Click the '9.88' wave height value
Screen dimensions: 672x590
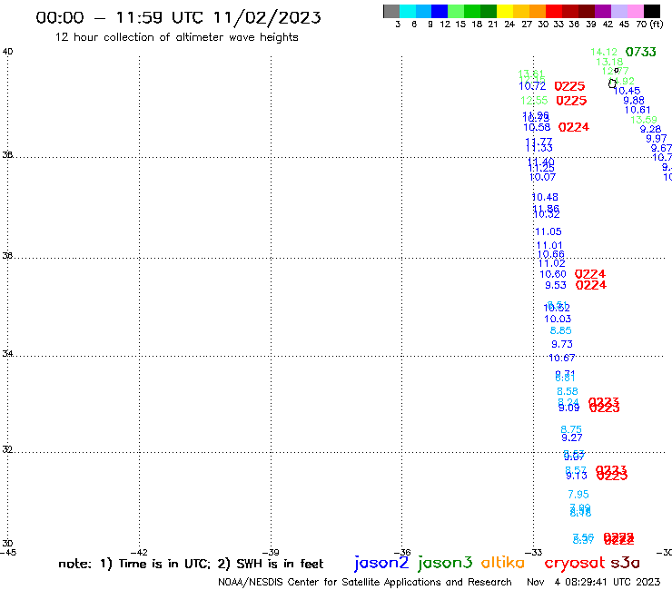[634, 100]
